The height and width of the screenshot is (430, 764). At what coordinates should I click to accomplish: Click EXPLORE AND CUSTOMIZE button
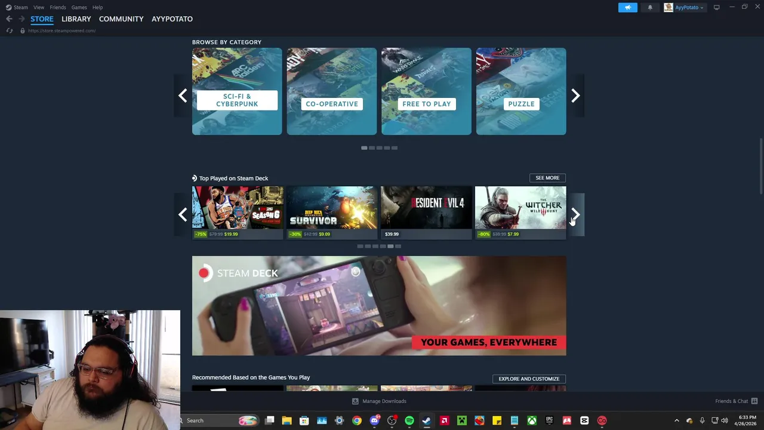pyautogui.click(x=529, y=379)
